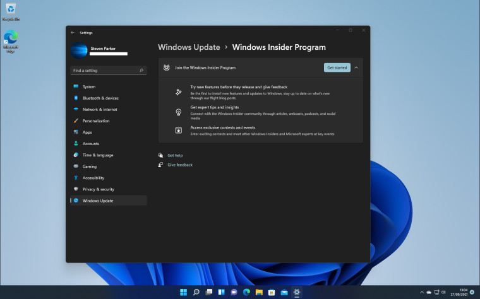Select Windows Update in sidebar

point(109,201)
